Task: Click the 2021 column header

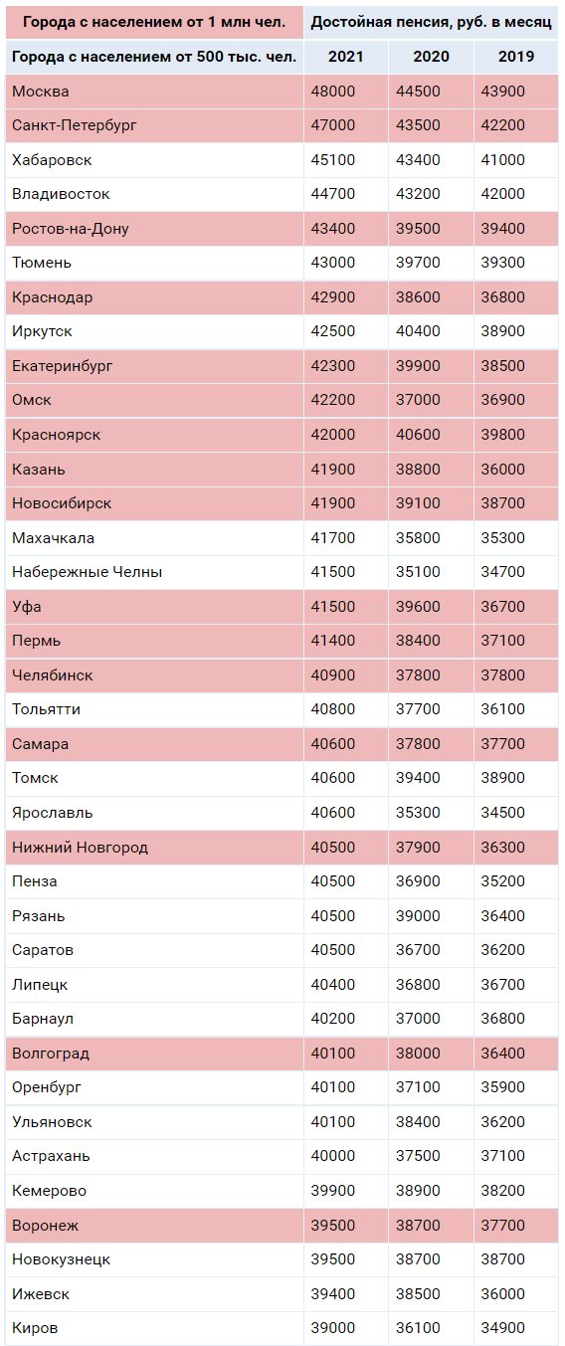Action: coord(346,56)
